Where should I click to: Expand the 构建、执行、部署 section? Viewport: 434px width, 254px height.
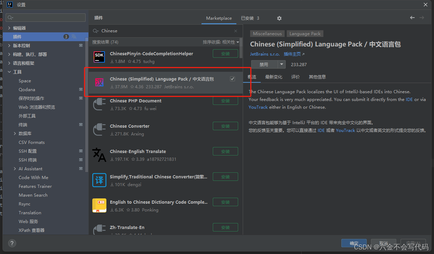tap(10, 54)
